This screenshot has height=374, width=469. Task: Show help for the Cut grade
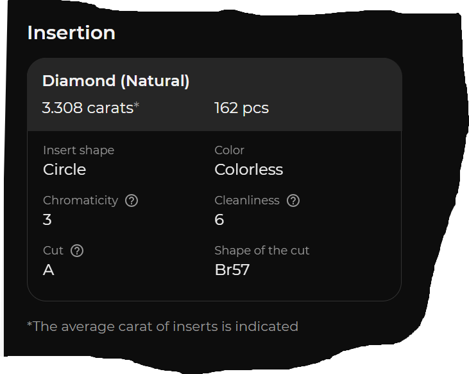pos(77,251)
